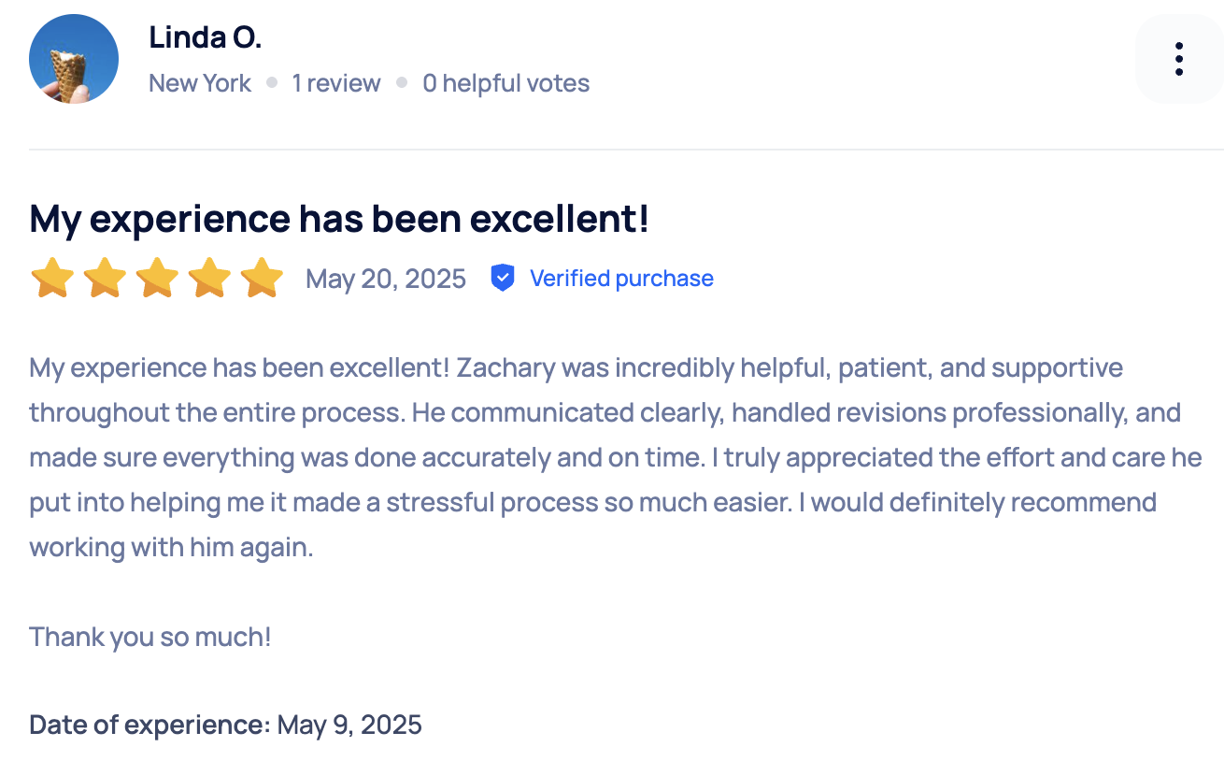Click the May 20, 2025 review date
Viewport: 1224px width, 761px height.
coord(386,279)
